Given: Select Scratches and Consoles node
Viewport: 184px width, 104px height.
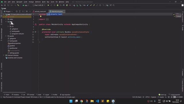Looking at the screenshot, I should 14,58.
